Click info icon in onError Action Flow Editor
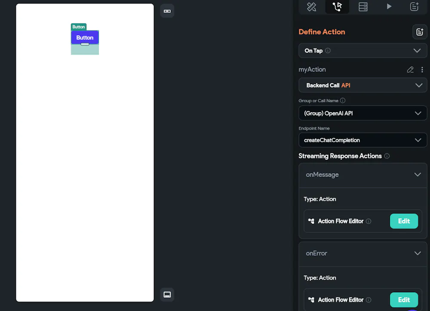This screenshot has width=430, height=311. tap(369, 300)
